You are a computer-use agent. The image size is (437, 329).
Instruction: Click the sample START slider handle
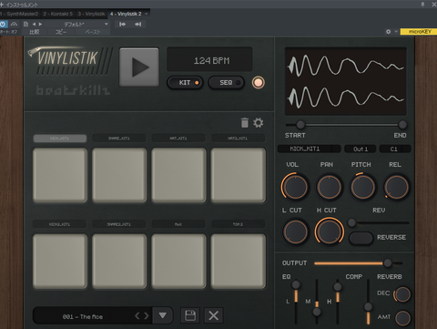click(x=300, y=124)
